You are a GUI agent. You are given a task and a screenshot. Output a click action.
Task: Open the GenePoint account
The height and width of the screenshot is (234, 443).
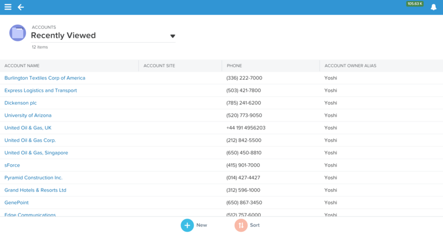pos(17,202)
